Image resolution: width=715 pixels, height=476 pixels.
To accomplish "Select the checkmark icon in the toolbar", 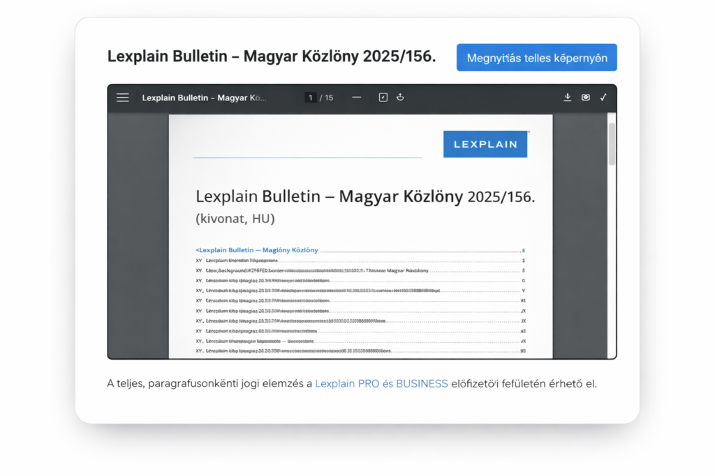I will tap(603, 97).
